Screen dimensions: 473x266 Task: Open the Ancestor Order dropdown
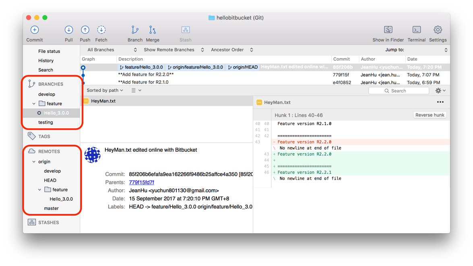232,50
